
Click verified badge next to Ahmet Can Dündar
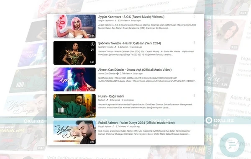pos(118,74)
